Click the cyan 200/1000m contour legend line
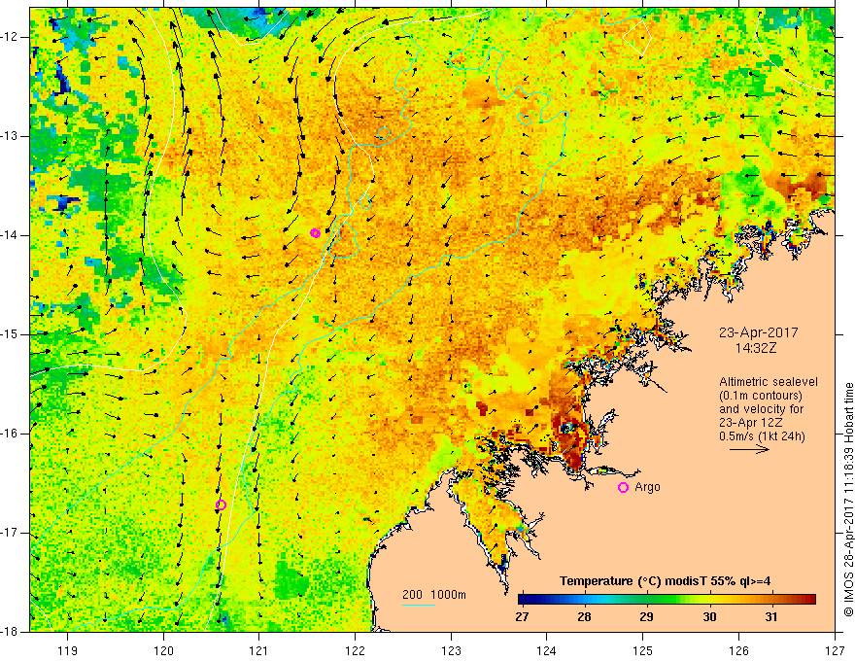Screen dimensions: 855x661 (x=418, y=605)
